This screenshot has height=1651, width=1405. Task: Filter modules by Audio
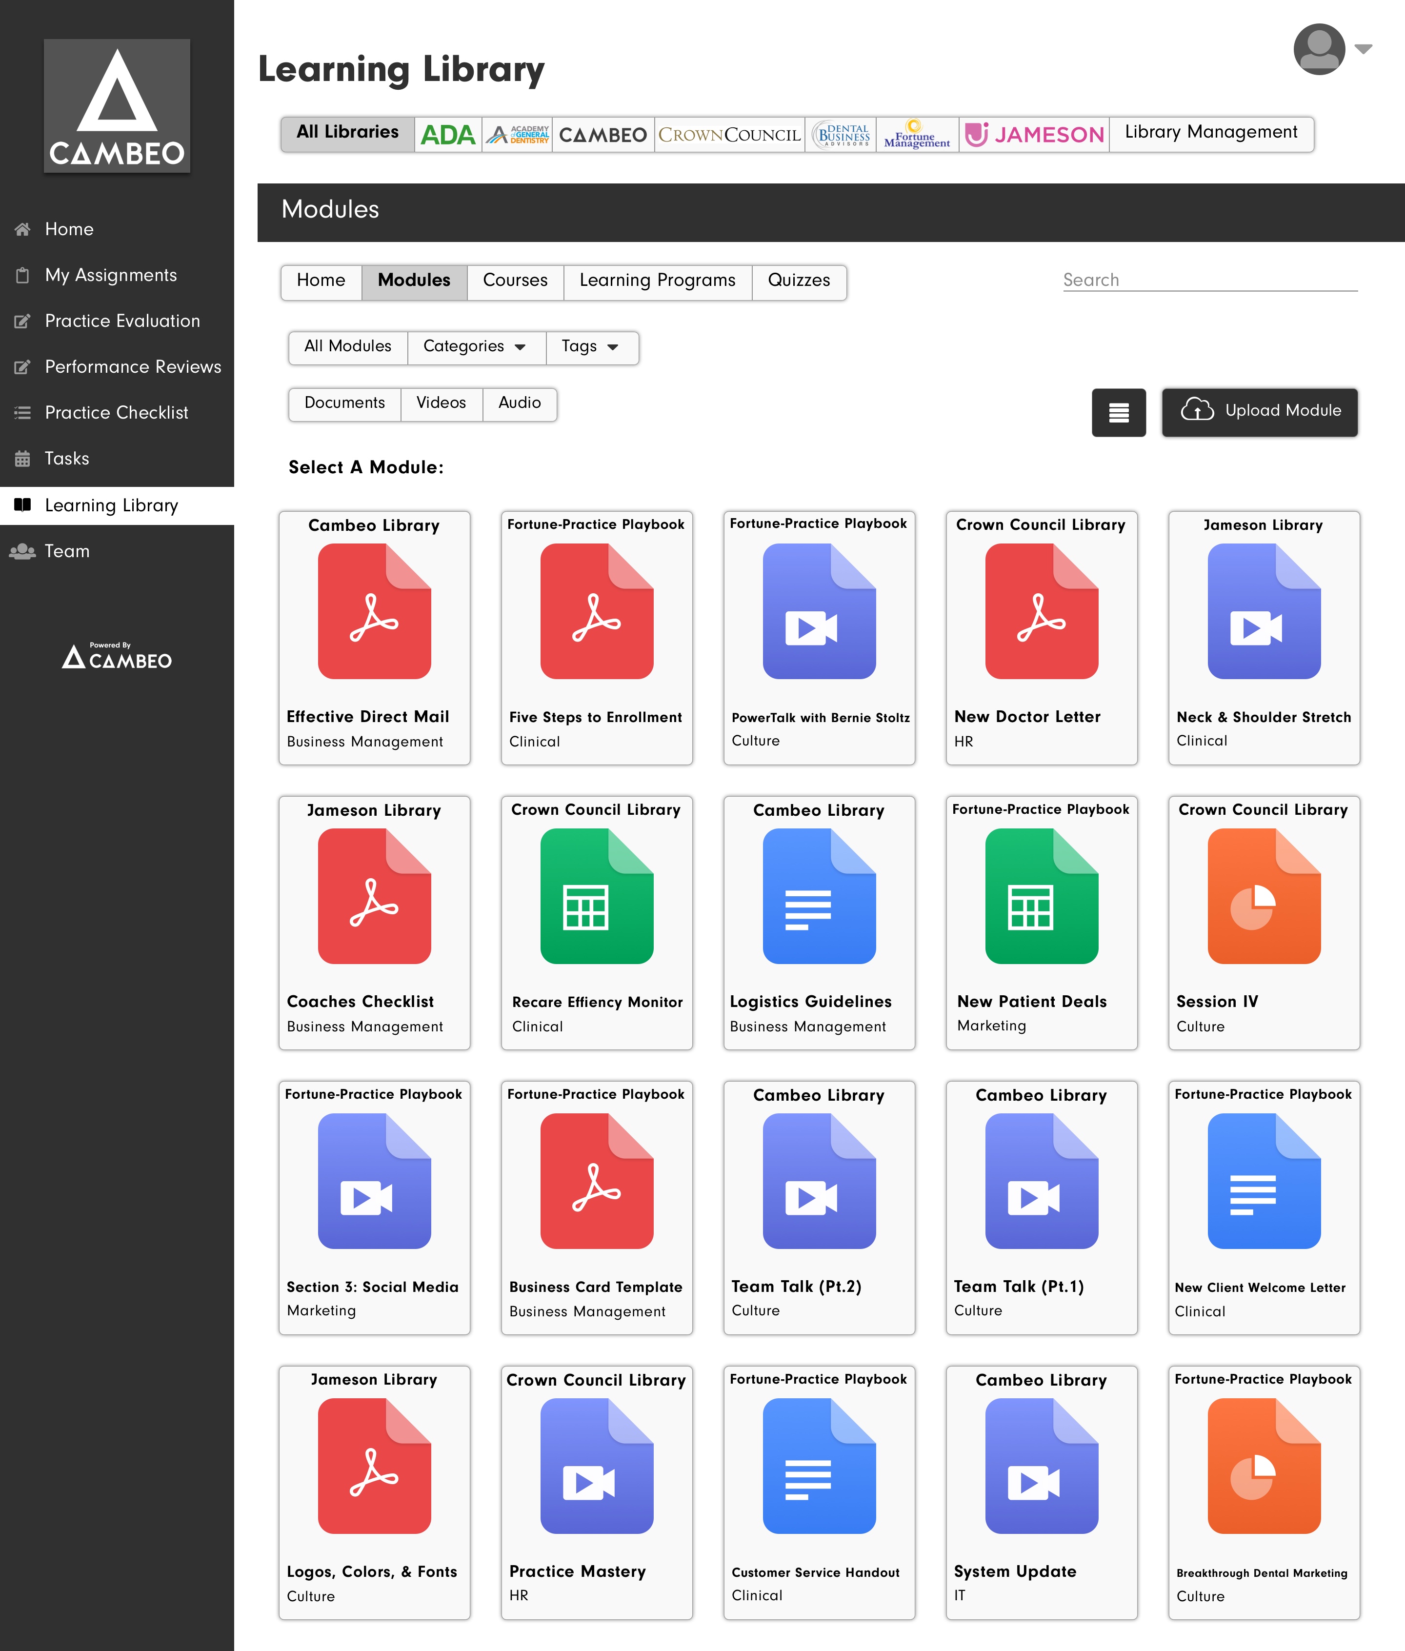[519, 403]
